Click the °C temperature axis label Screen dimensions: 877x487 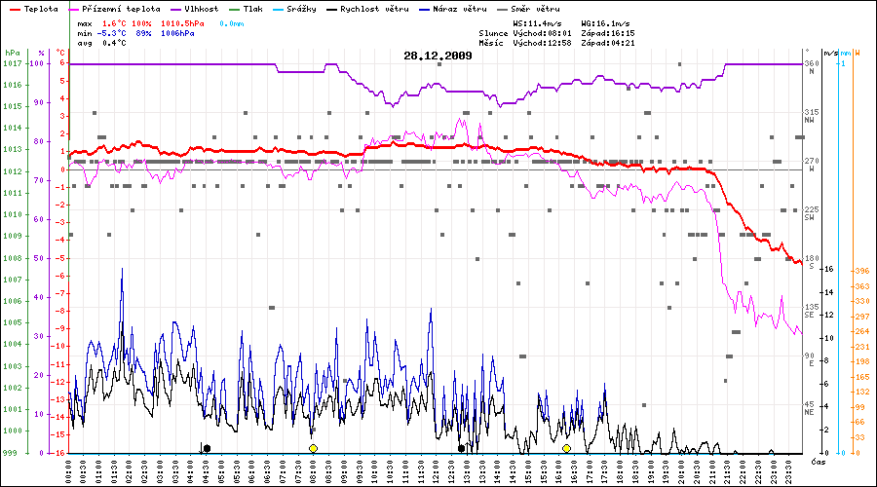coord(61,53)
